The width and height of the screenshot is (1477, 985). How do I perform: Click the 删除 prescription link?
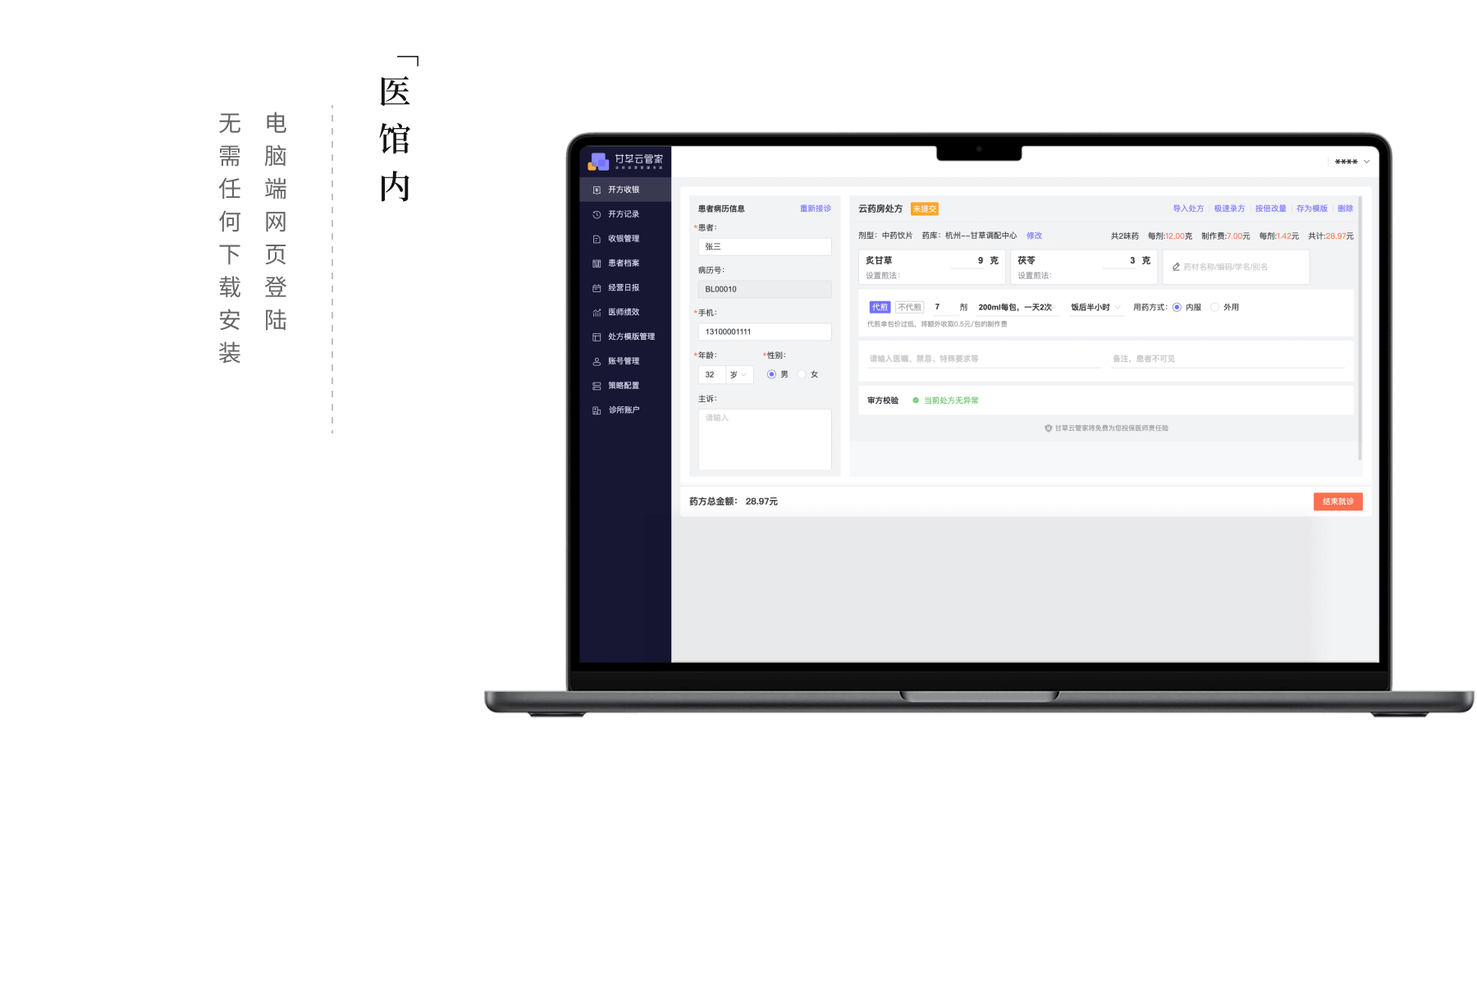tap(1346, 208)
